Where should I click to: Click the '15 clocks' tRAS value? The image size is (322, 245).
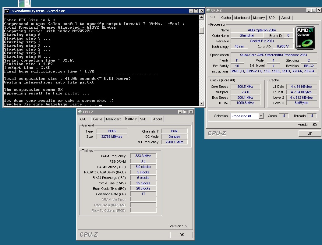tap(143, 183)
